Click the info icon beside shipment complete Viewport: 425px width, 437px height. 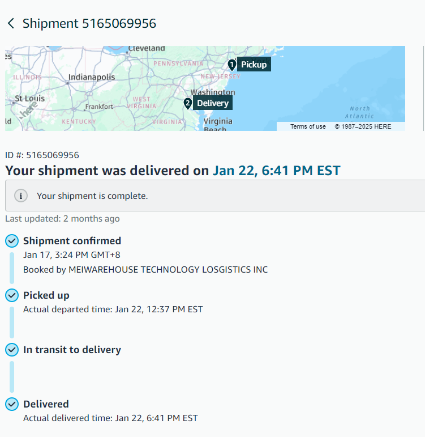click(21, 196)
